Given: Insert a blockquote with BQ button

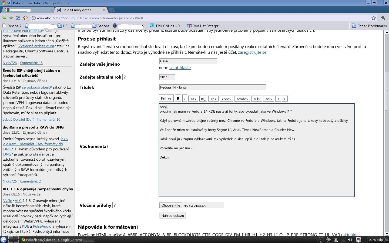Looking at the screenshot, I should click(203, 99).
